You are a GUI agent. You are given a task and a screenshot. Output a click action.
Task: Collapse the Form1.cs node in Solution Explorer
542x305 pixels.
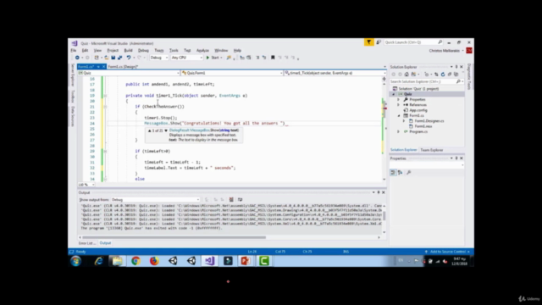pyautogui.click(x=399, y=115)
